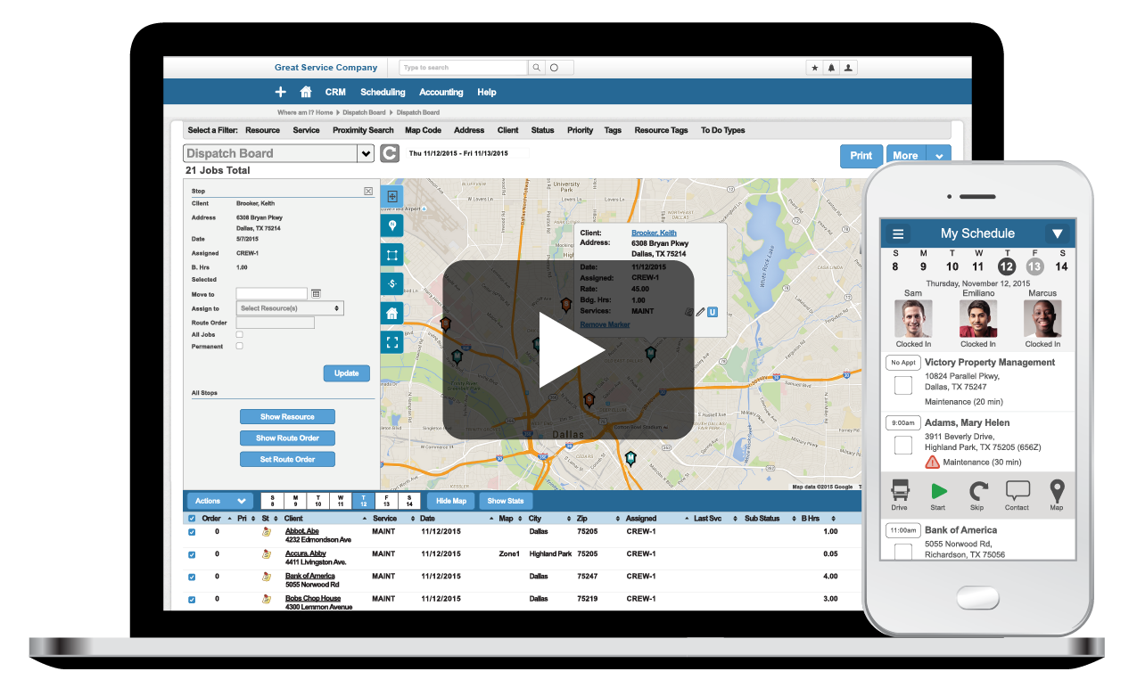Click the status icon in Abbot, Abe row

coord(266,532)
